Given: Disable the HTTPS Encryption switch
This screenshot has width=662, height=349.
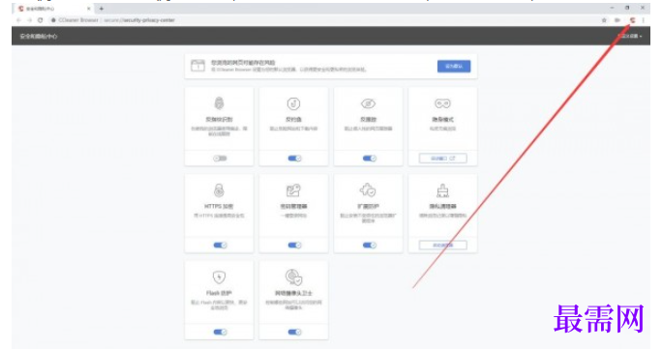Looking at the screenshot, I should pos(220,246).
